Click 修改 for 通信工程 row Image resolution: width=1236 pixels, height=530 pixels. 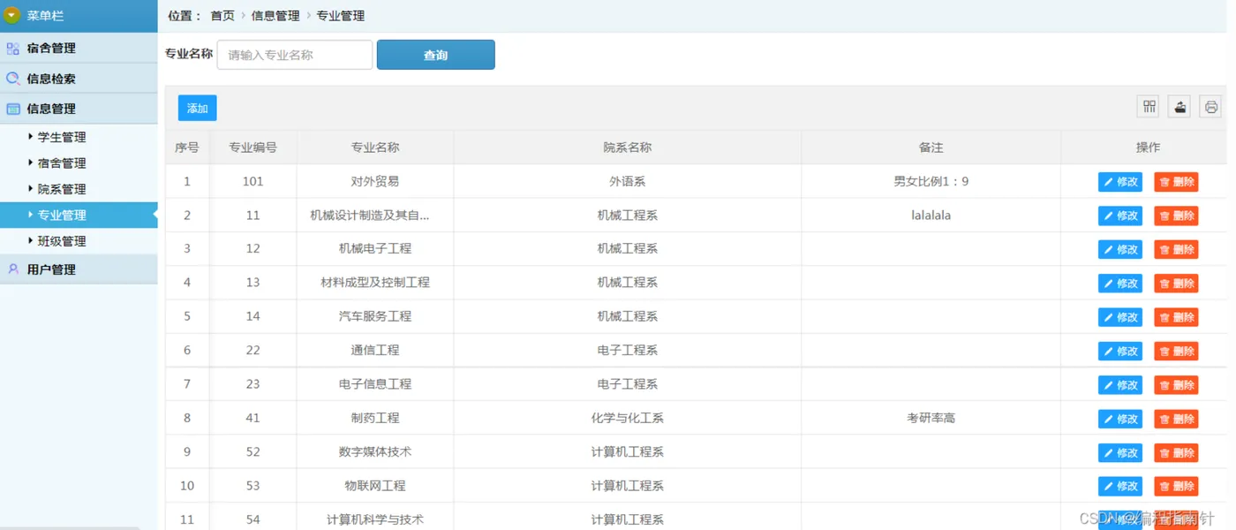[x=1120, y=351]
